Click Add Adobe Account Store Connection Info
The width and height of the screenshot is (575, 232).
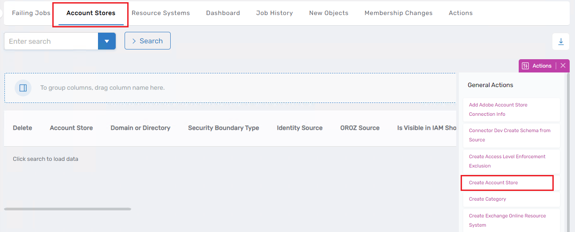point(512,110)
